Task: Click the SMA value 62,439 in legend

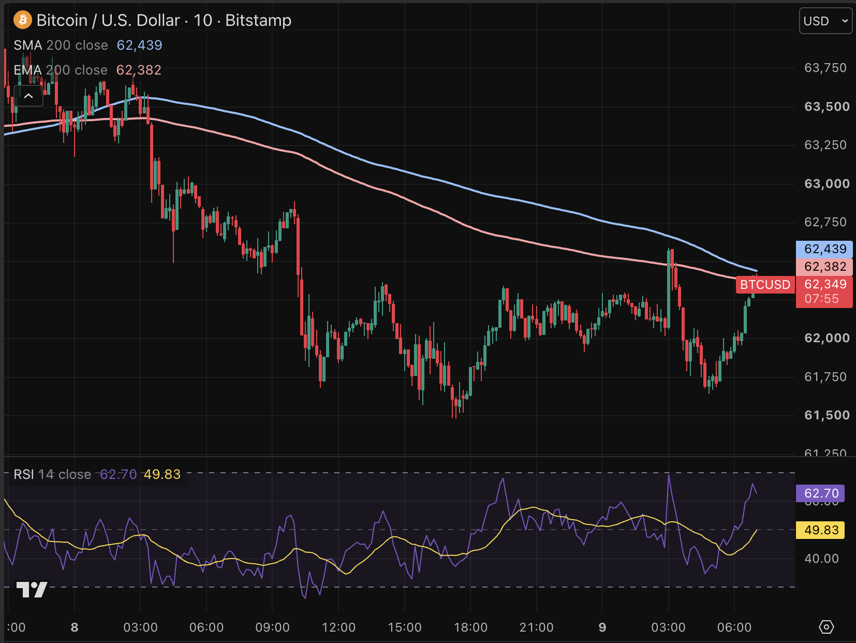Action: 139,45
